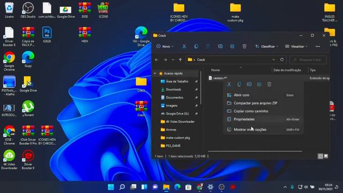The image size is (343, 193).
Task: Open Task View on taskbar
Action: [133, 187]
